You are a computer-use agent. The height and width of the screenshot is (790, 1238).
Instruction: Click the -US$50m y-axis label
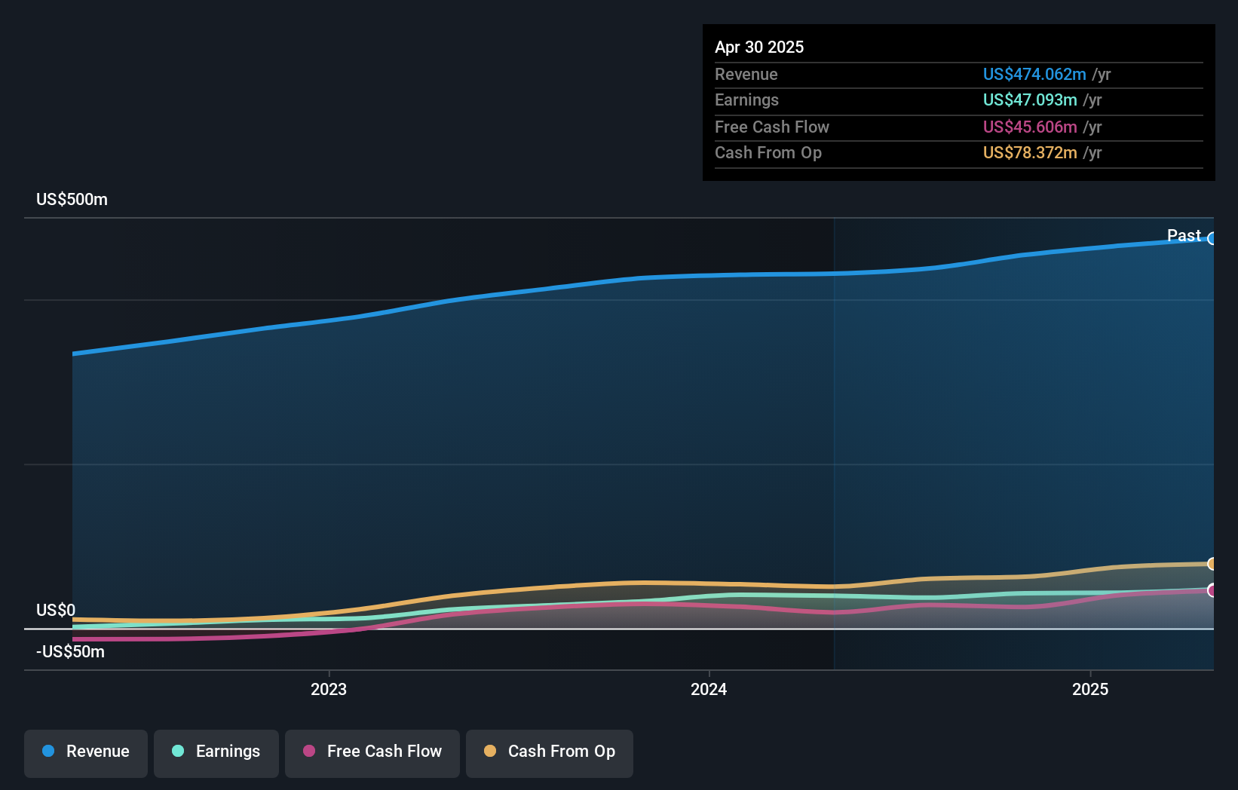coord(70,651)
